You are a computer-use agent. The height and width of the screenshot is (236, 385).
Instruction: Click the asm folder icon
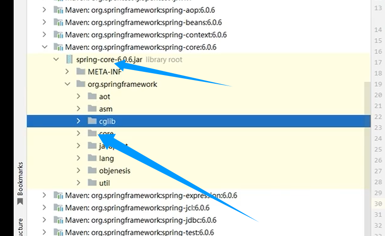coord(92,108)
